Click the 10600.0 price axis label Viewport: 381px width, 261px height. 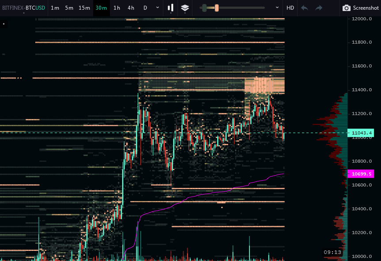click(362, 185)
